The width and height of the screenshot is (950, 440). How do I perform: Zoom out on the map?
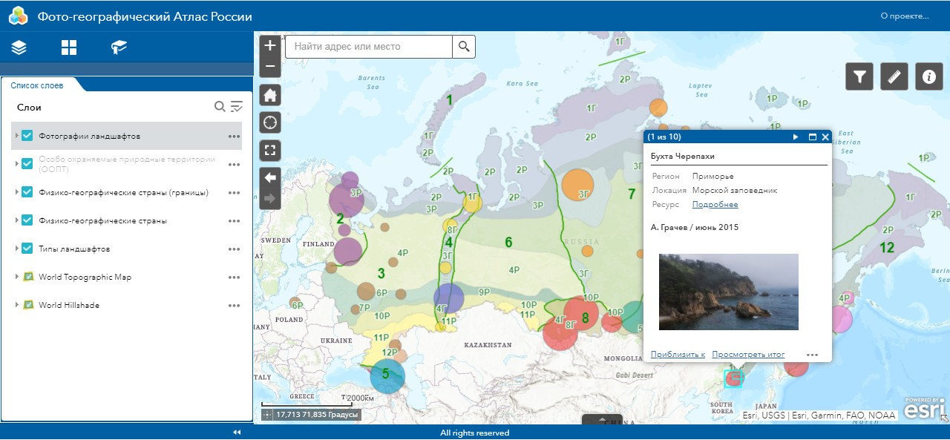270,66
